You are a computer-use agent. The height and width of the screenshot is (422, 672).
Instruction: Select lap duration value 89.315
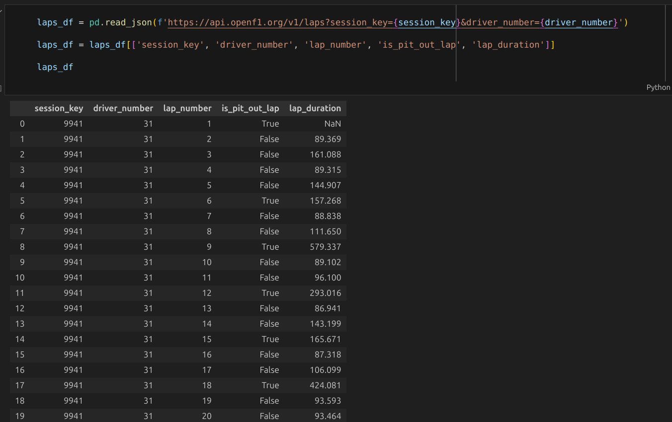tap(328, 170)
